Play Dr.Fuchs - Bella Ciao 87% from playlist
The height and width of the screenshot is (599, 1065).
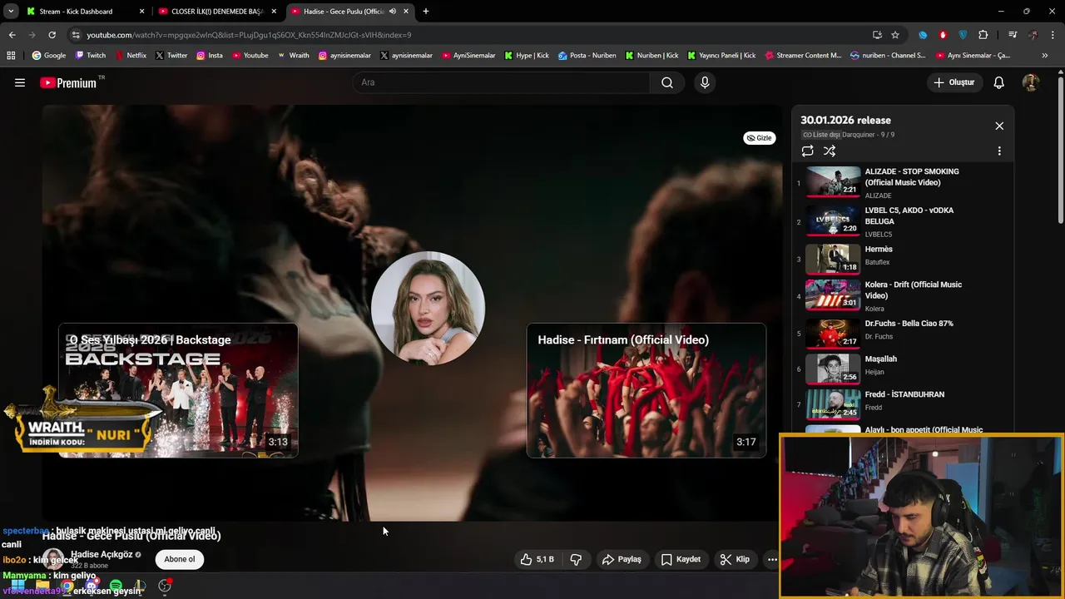pyautogui.click(x=903, y=334)
